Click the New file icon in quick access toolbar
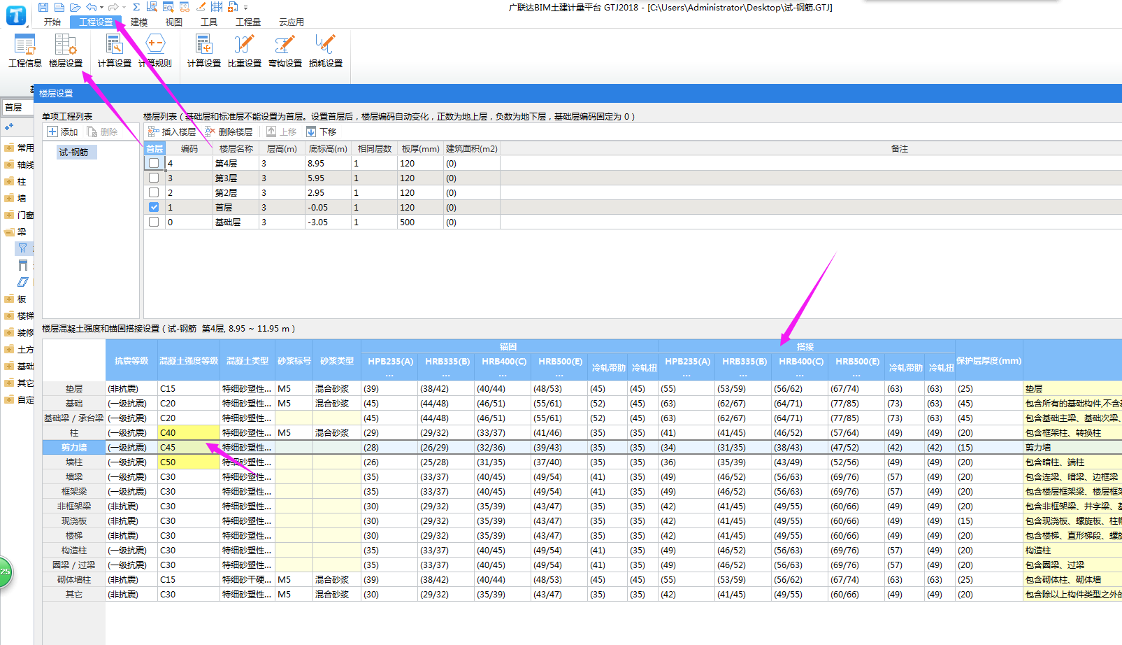This screenshot has height=645, width=1122. 59,7
